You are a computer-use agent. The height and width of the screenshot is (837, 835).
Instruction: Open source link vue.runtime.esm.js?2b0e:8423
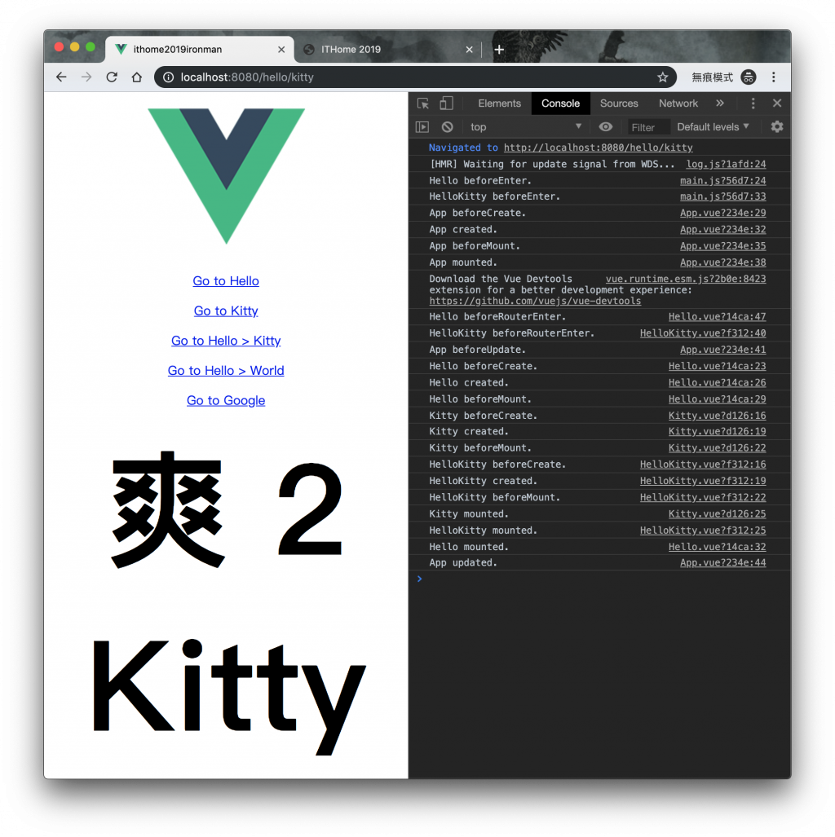[x=686, y=279]
